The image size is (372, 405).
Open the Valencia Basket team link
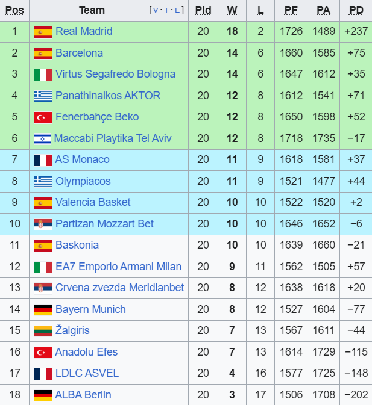[93, 202]
